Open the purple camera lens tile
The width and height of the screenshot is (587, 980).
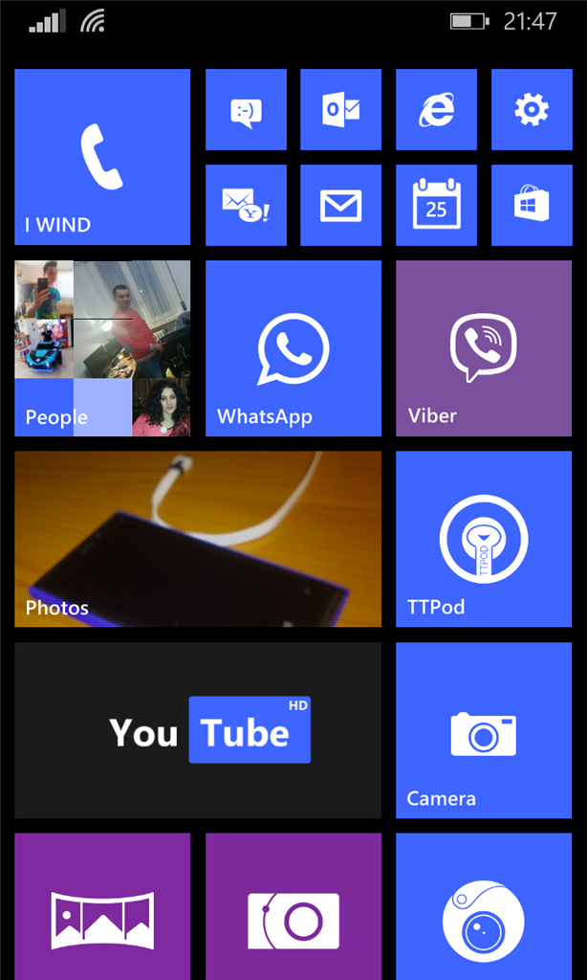click(x=293, y=906)
